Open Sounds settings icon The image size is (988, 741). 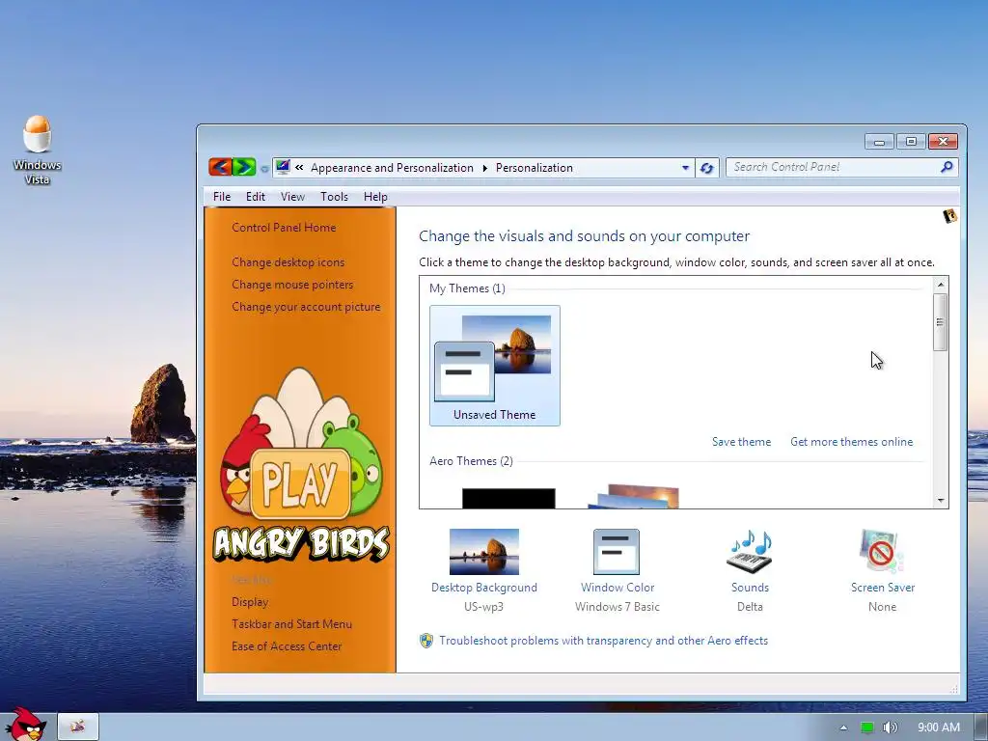pyautogui.click(x=750, y=552)
